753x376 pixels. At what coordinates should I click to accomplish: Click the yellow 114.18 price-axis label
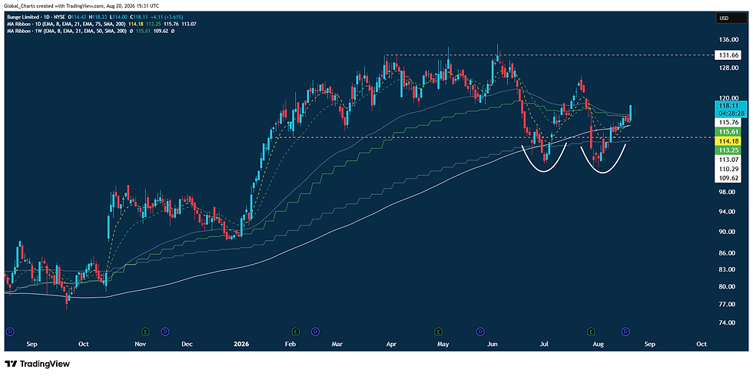pyautogui.click(x=729, y=141)
